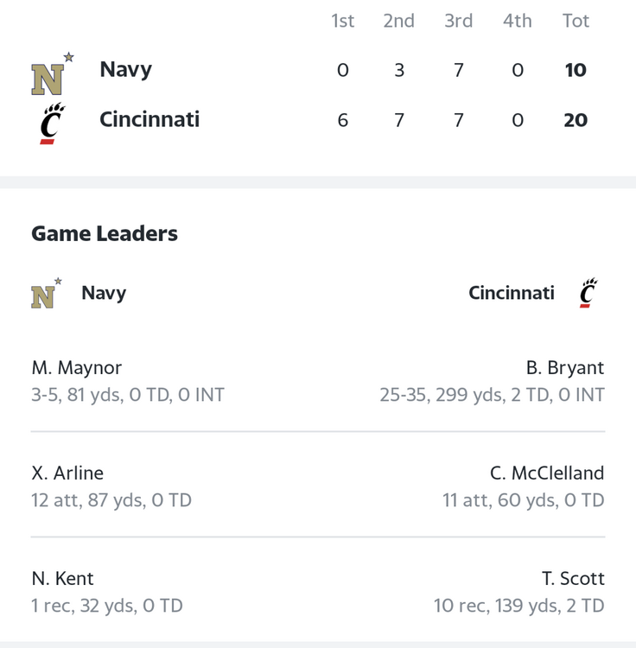Click the 1st quarter column header

342,21
